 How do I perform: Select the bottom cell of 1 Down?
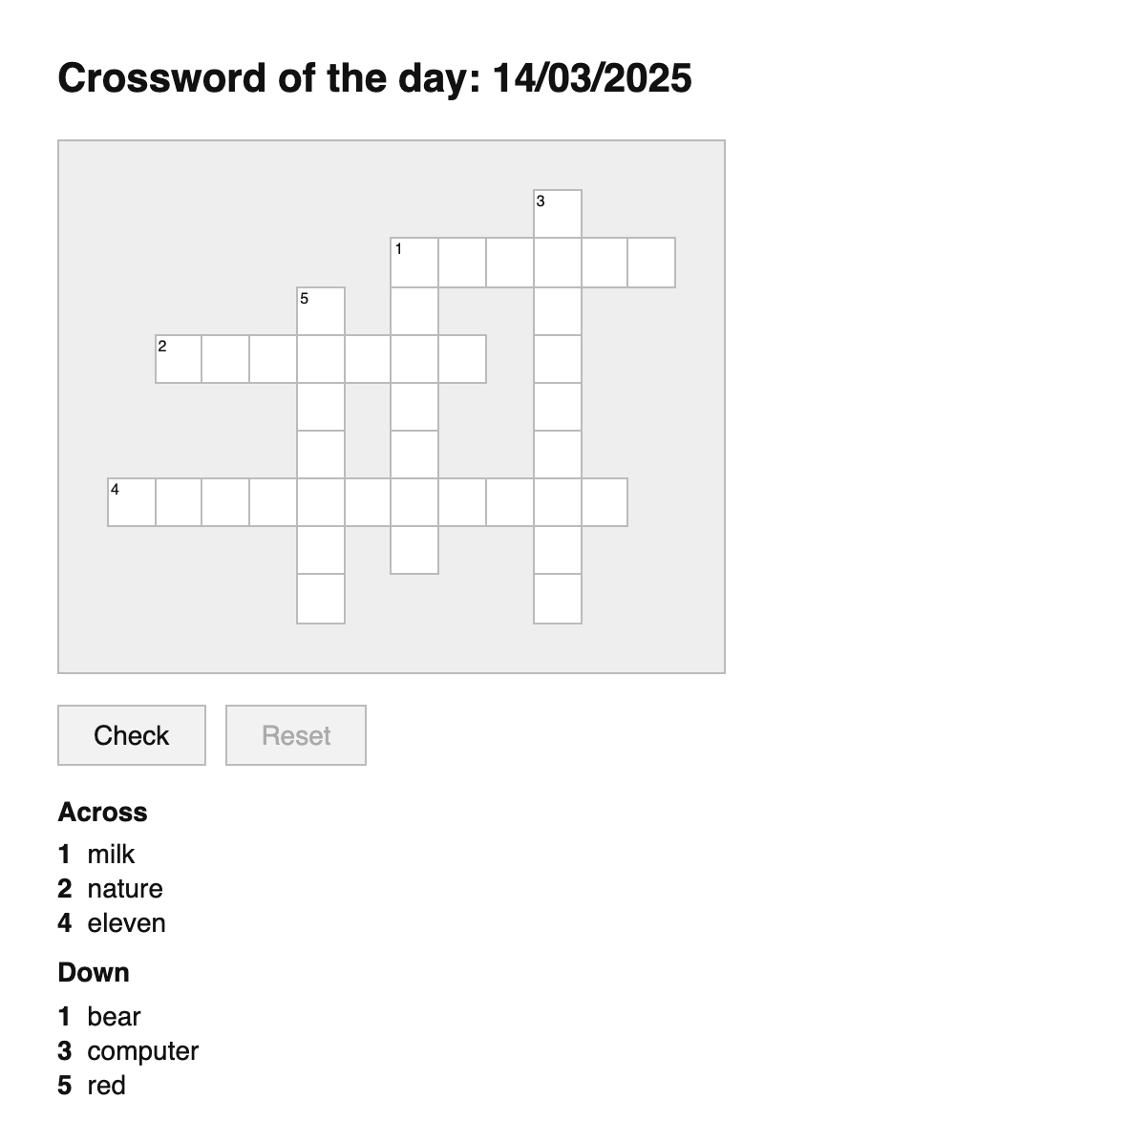coord(414,550)
